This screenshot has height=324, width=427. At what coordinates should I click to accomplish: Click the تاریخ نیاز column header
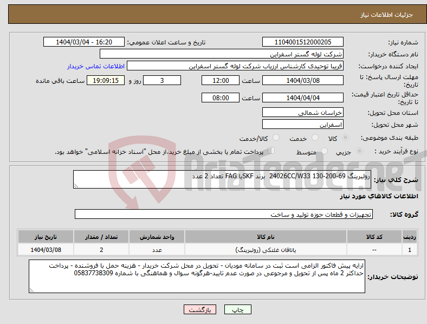tap(46, 237)
